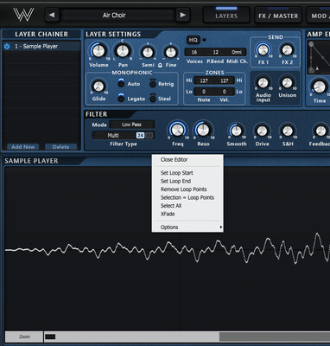
Task: Choose Select All menu item
Action: click(187, 206)
